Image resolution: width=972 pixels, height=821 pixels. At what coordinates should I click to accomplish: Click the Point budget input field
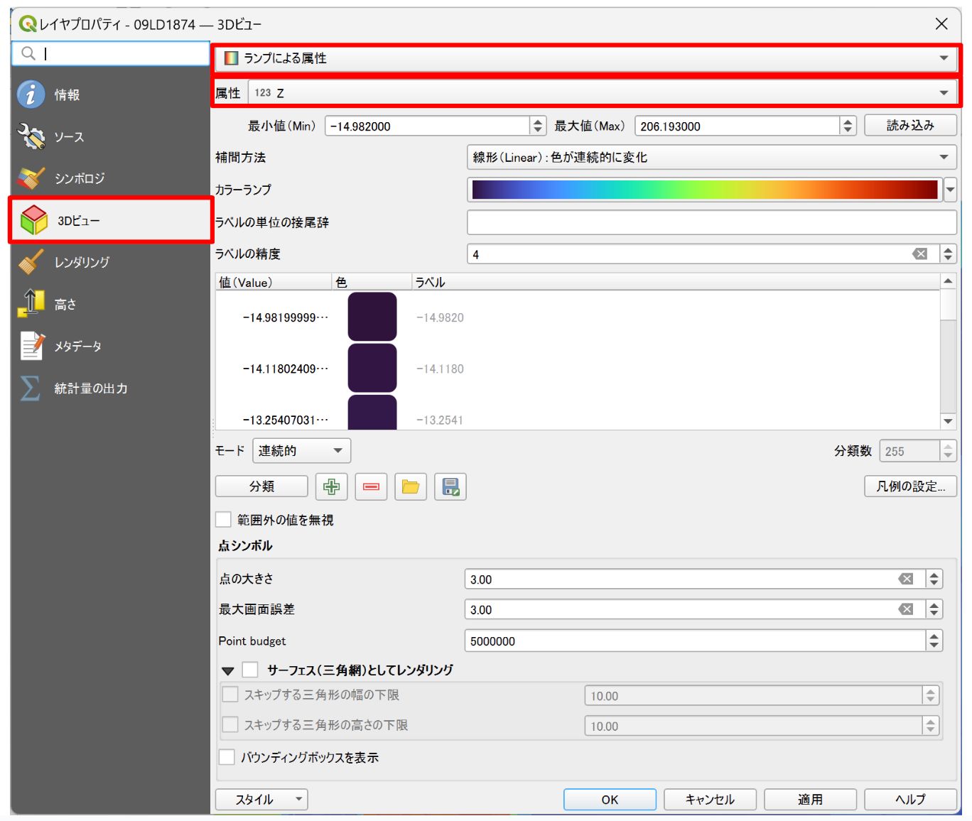point(695,641)
